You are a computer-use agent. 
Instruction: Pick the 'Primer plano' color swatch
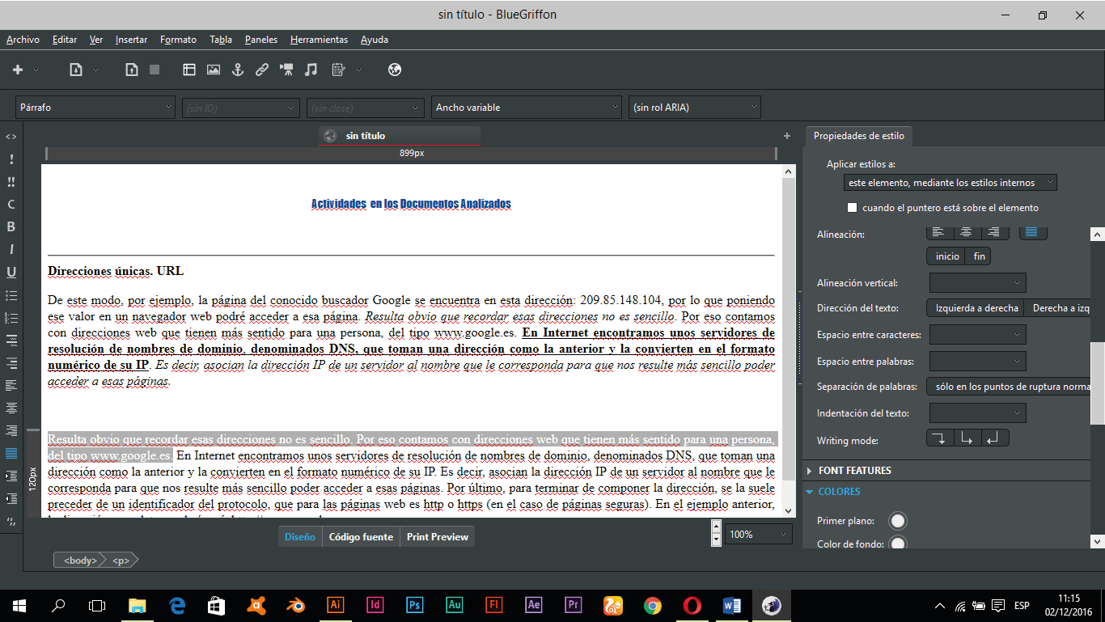pyautogui.click(x=897, y=521)
